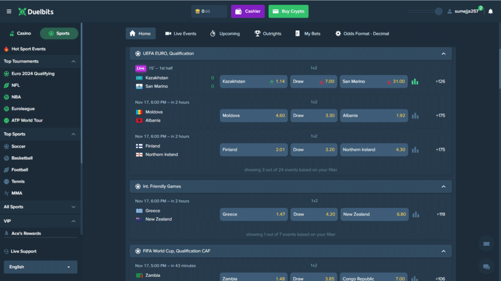Collapse the VIP section
This screenshot has height=281, width=501.
(x=73, y=221)
